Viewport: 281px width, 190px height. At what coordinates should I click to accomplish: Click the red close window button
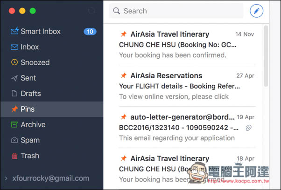pyautogui.click(x=12, y=11)
